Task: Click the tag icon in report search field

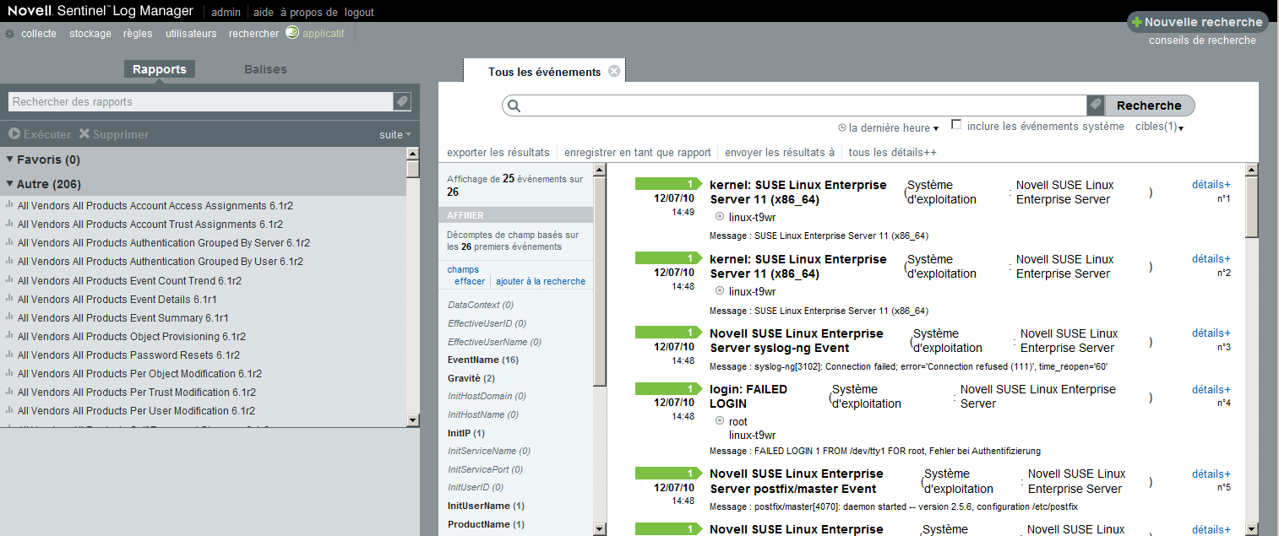Action: pos(402,101)
